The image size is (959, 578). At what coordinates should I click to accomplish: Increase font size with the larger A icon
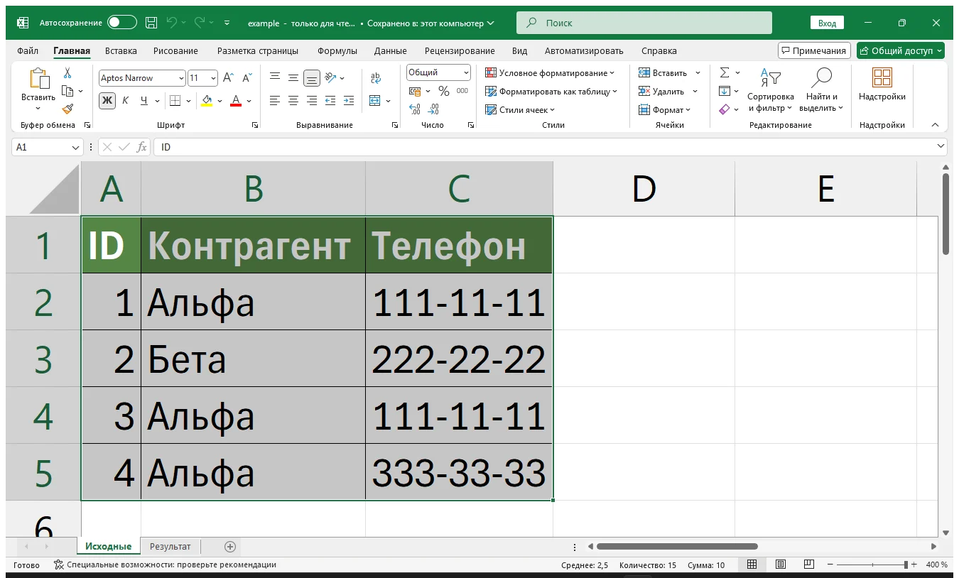(x=228, y=78)
